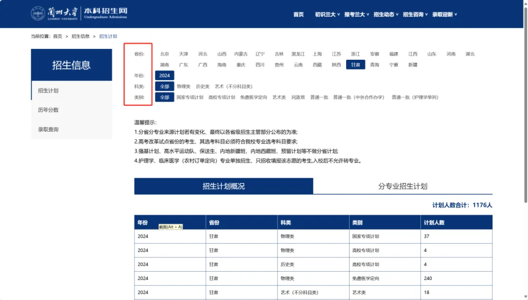This screenshot has width=528, height=300.
Task: Open the 录取迎新 navigation menu
Action: tap(444, 15)
